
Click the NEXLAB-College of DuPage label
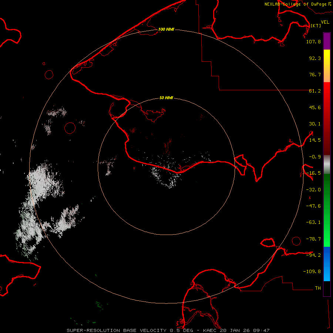pos(297,4)
